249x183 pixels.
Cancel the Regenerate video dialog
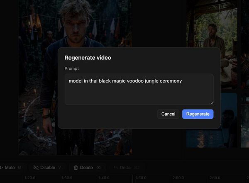click(168, 114)
